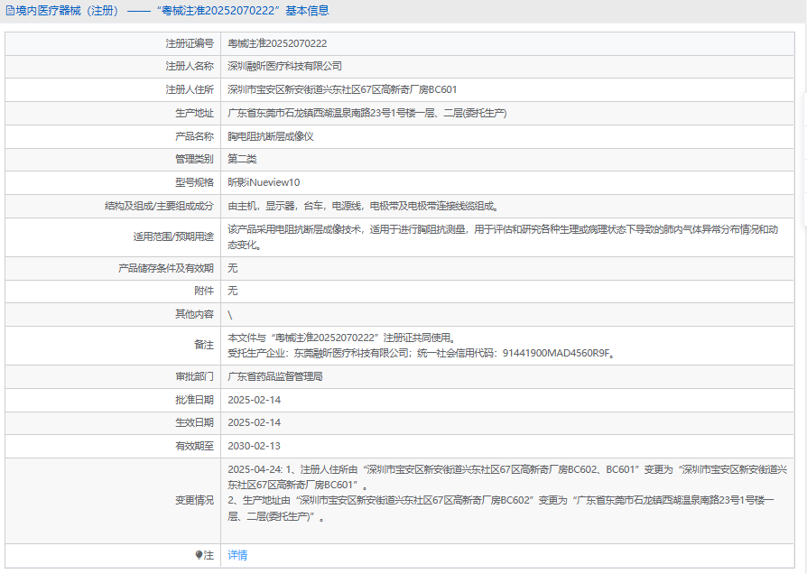Click the 无 value in 附件 row

[x=233, y=291]
